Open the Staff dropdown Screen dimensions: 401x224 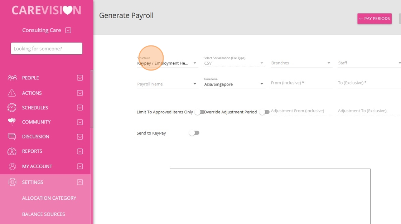[369, 63]
